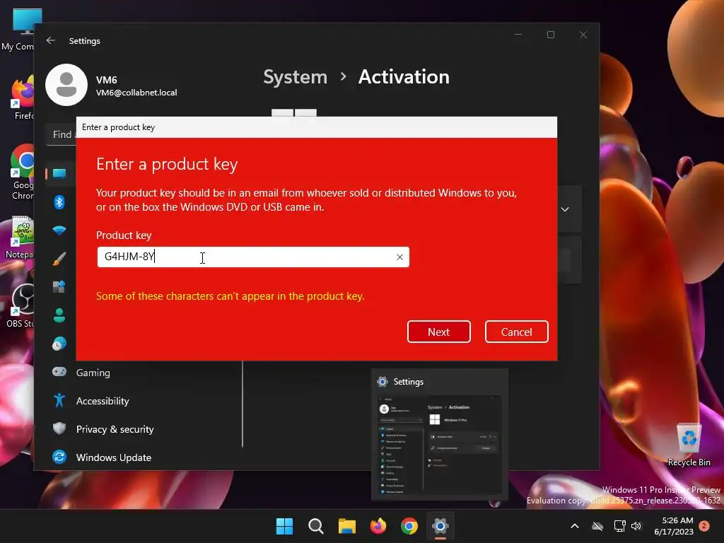Select the My Computer desktop icon
Screen dimensions: 724x543
coord(18,28)
